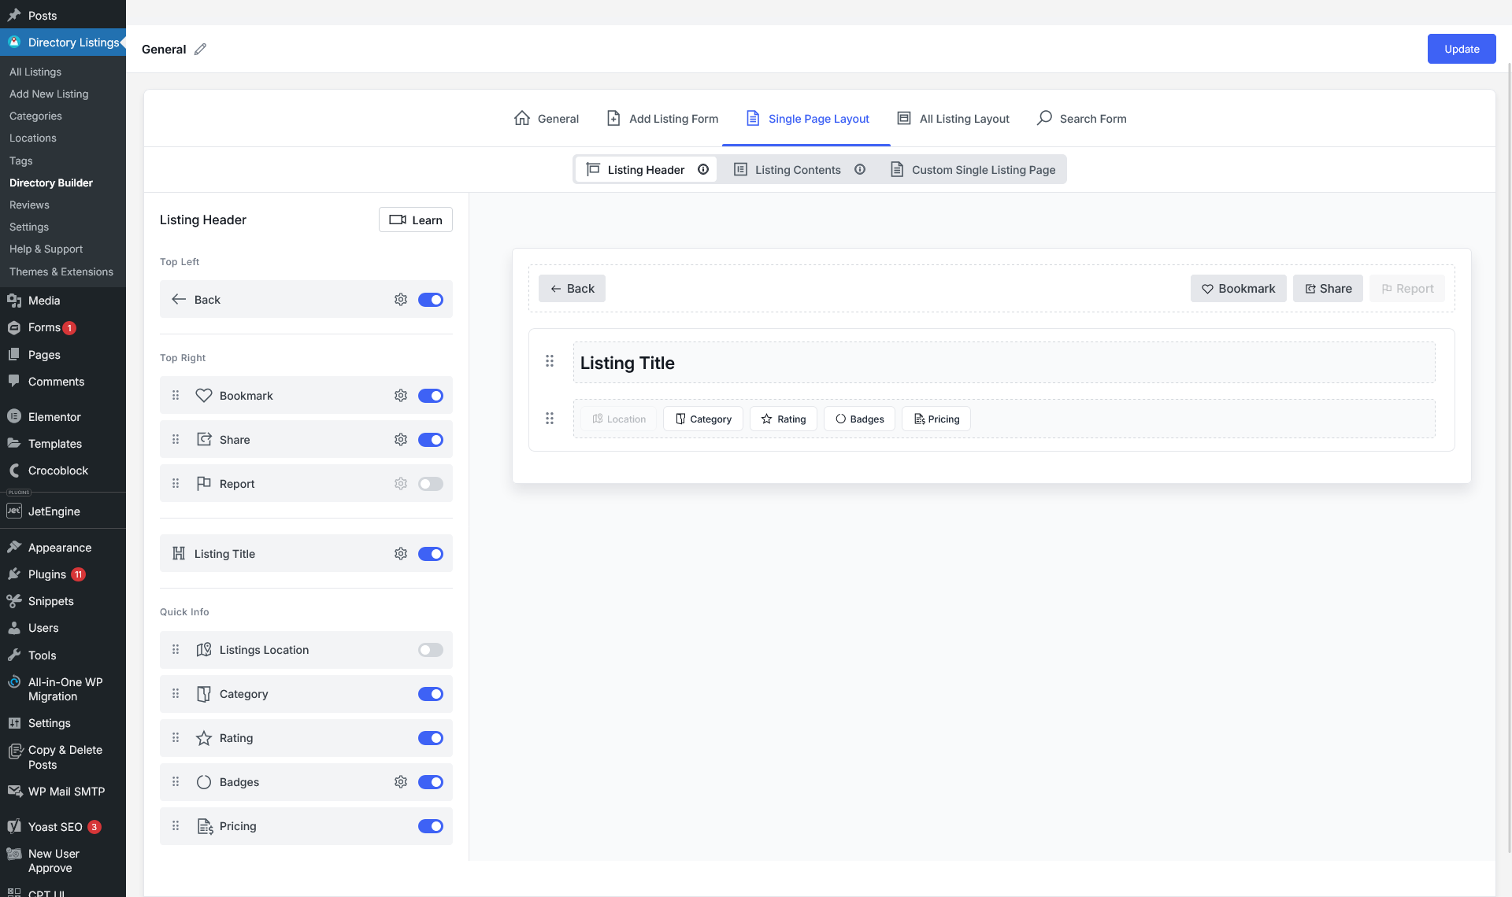Enable the Report toggle
Screen dimensions: 1512x897
431,484
